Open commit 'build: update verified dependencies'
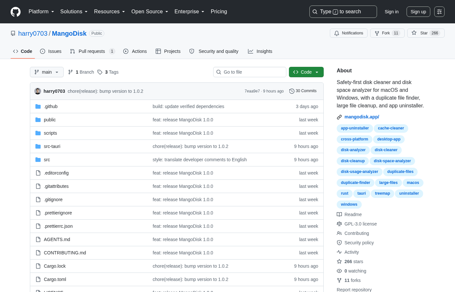 pos(188,106)
